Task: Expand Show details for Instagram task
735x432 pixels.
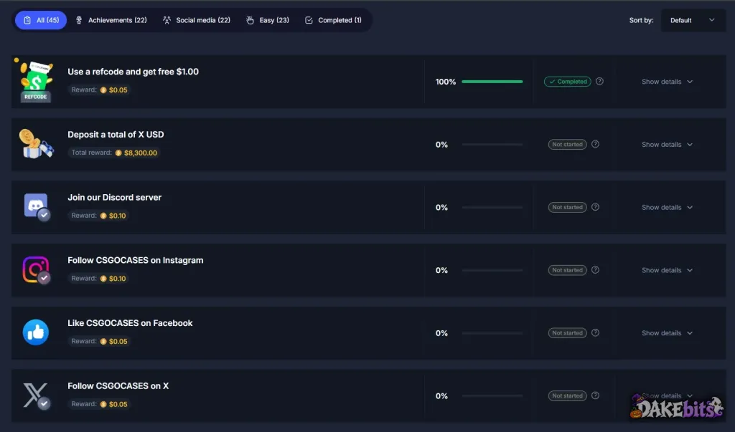Action: click(667, 270)
